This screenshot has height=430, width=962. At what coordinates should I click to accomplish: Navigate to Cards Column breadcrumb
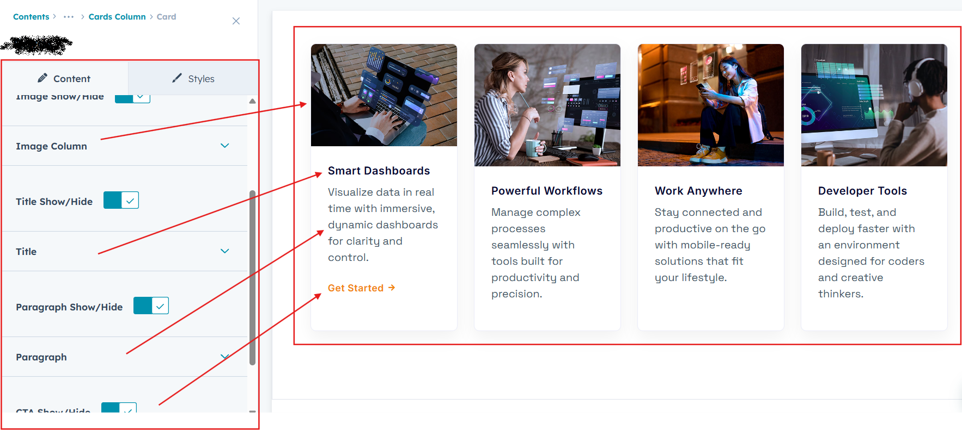[x=117, y=17]
